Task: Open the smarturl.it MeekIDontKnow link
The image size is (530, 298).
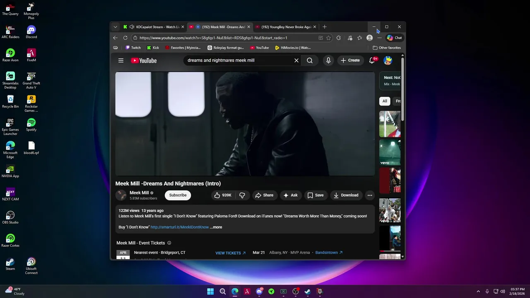Action: coord(180,227)
